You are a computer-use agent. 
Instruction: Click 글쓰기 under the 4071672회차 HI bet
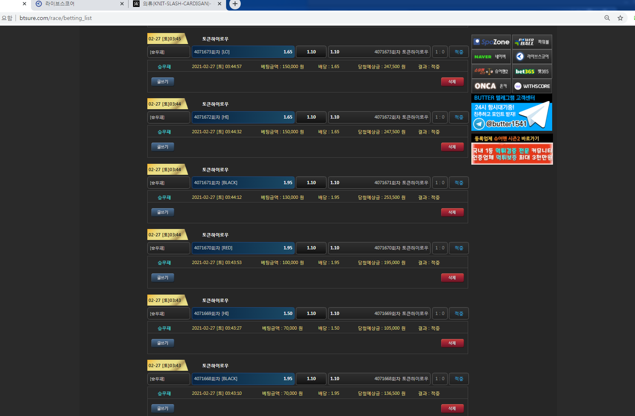click(162, 147)
